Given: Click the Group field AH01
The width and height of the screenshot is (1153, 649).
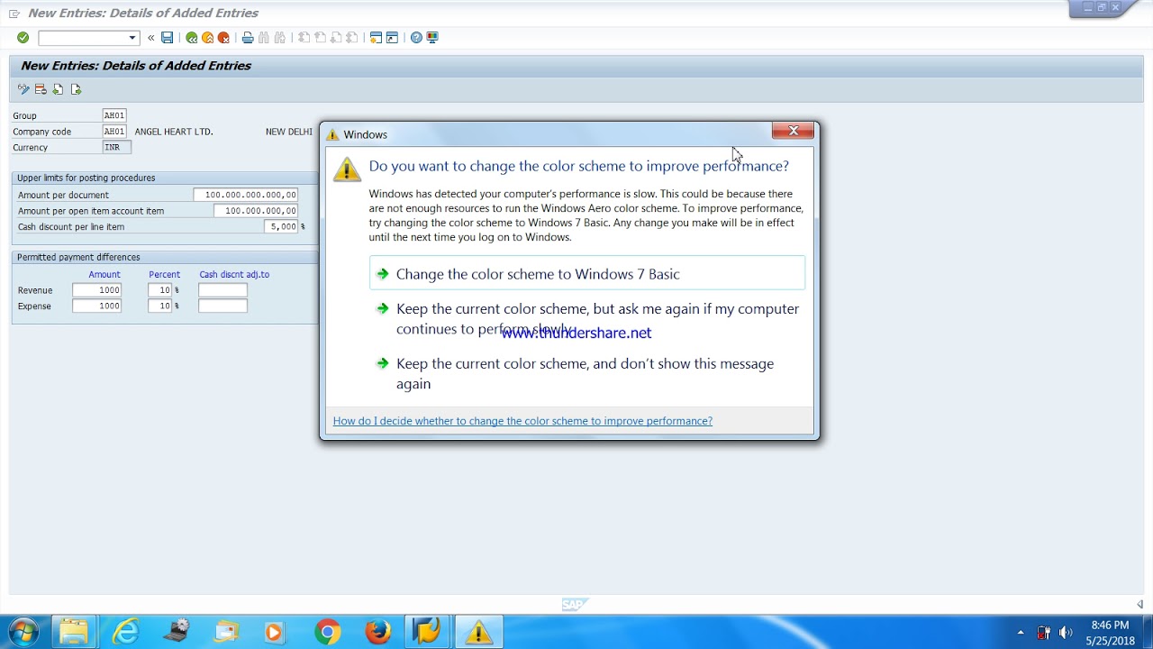Looking at the screenshot, I should 114,115.
